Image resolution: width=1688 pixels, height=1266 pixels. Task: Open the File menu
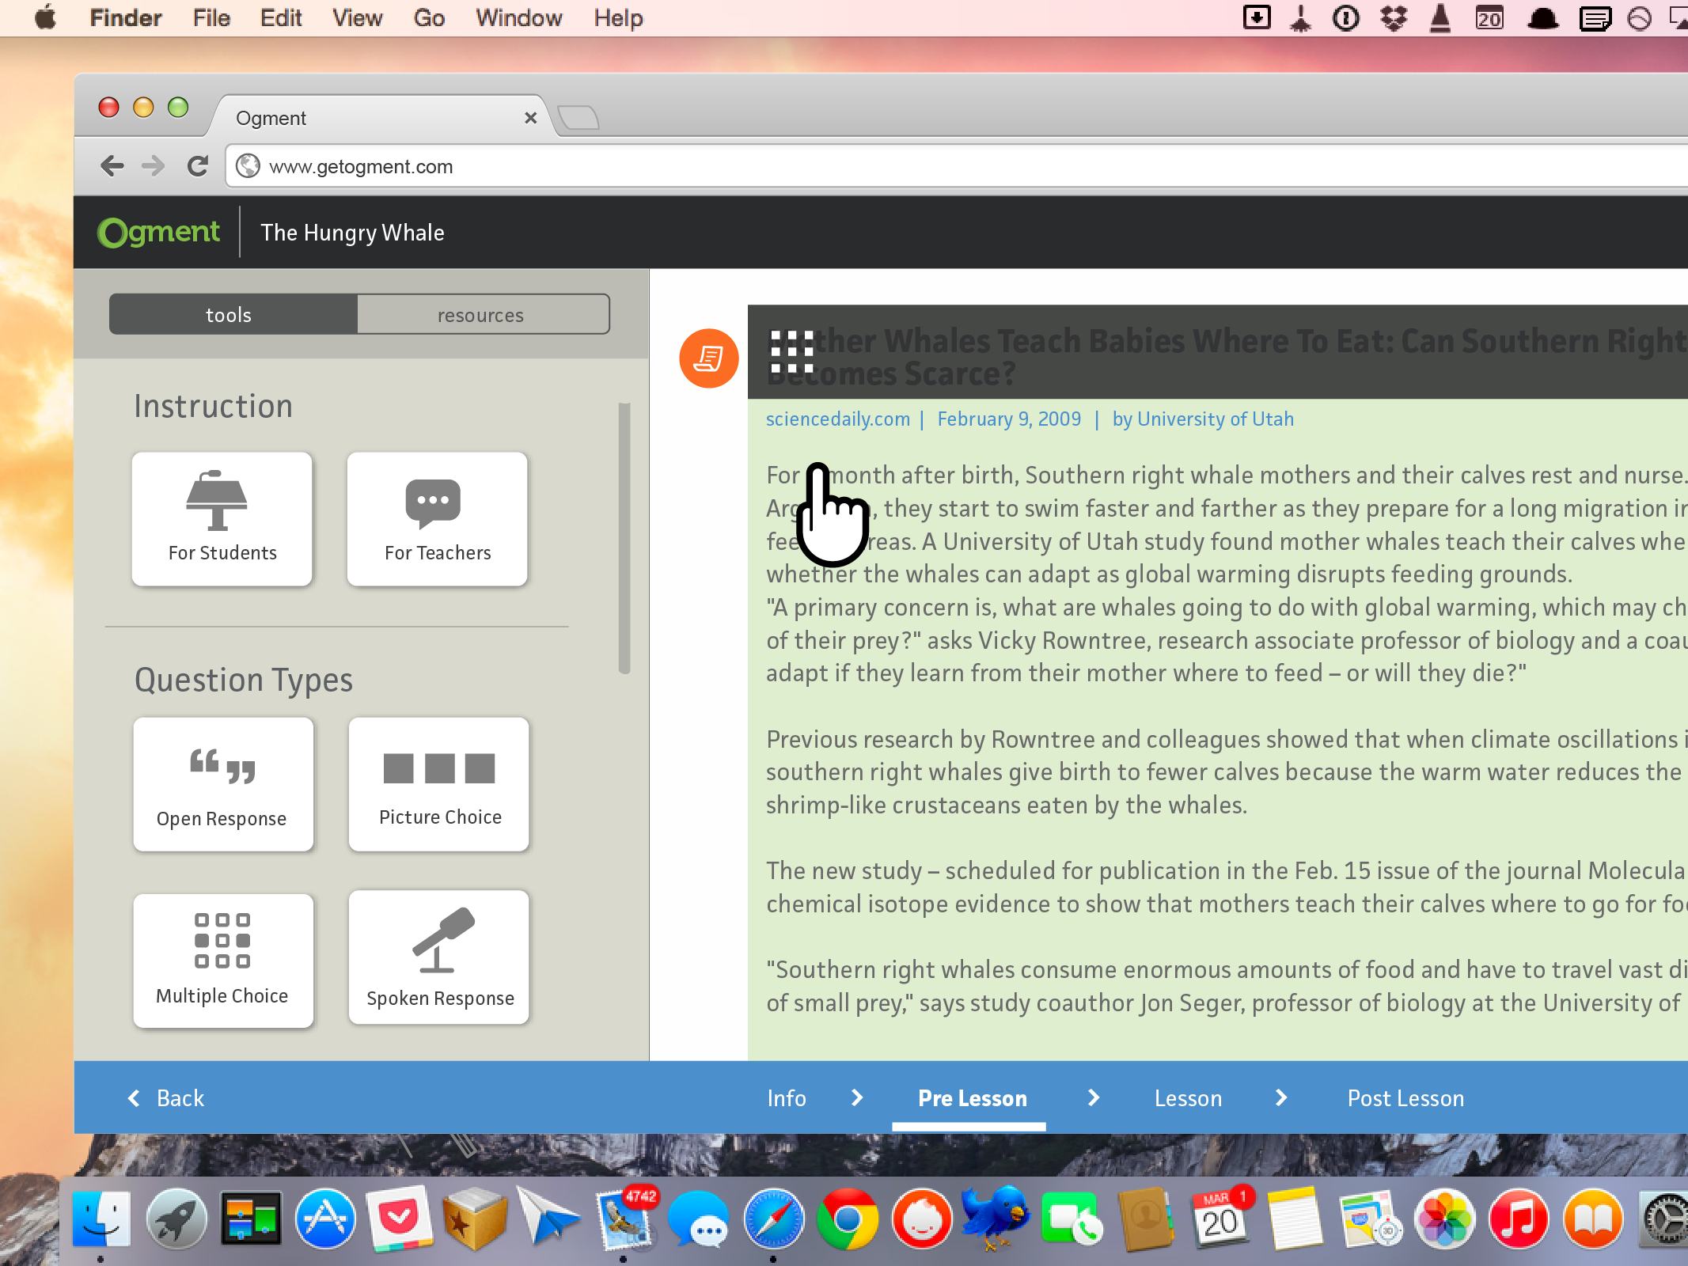pyautogui.click(x=211, y=17)
